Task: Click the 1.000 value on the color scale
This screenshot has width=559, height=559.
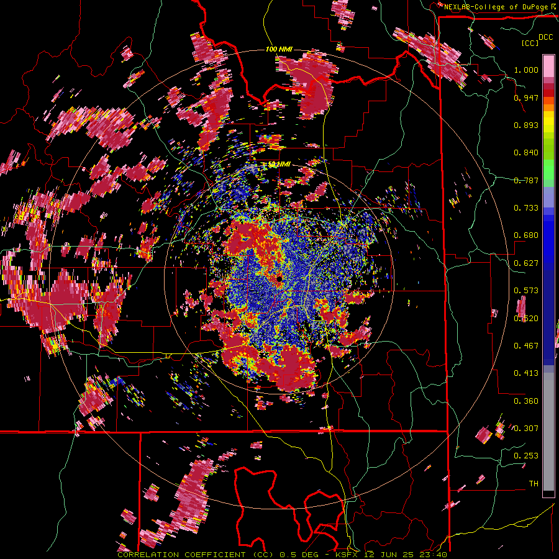Action: coord(526,70)
